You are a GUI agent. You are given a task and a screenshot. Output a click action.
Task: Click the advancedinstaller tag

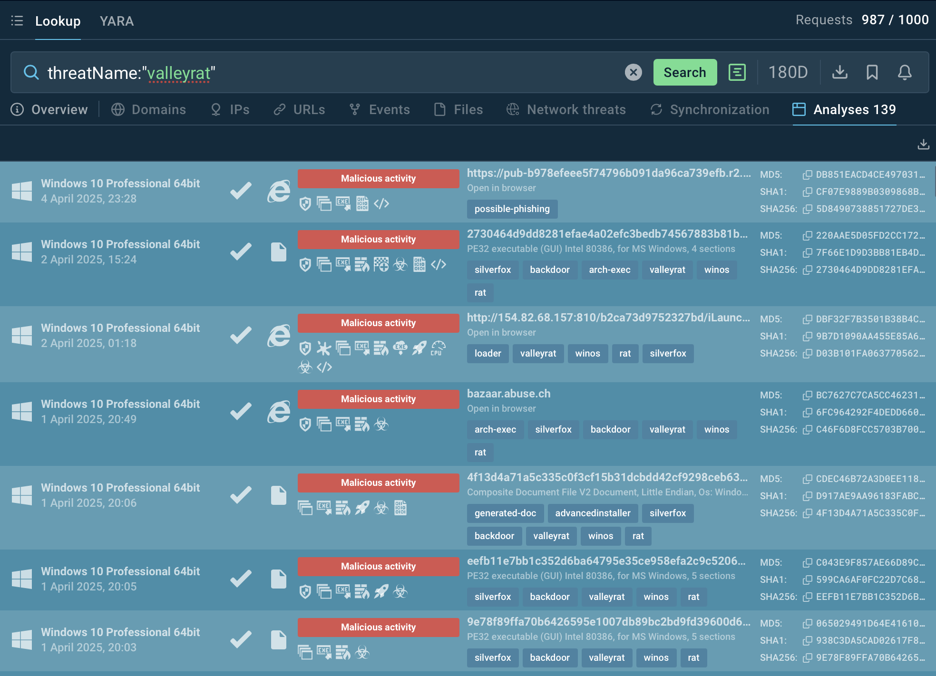593,513
